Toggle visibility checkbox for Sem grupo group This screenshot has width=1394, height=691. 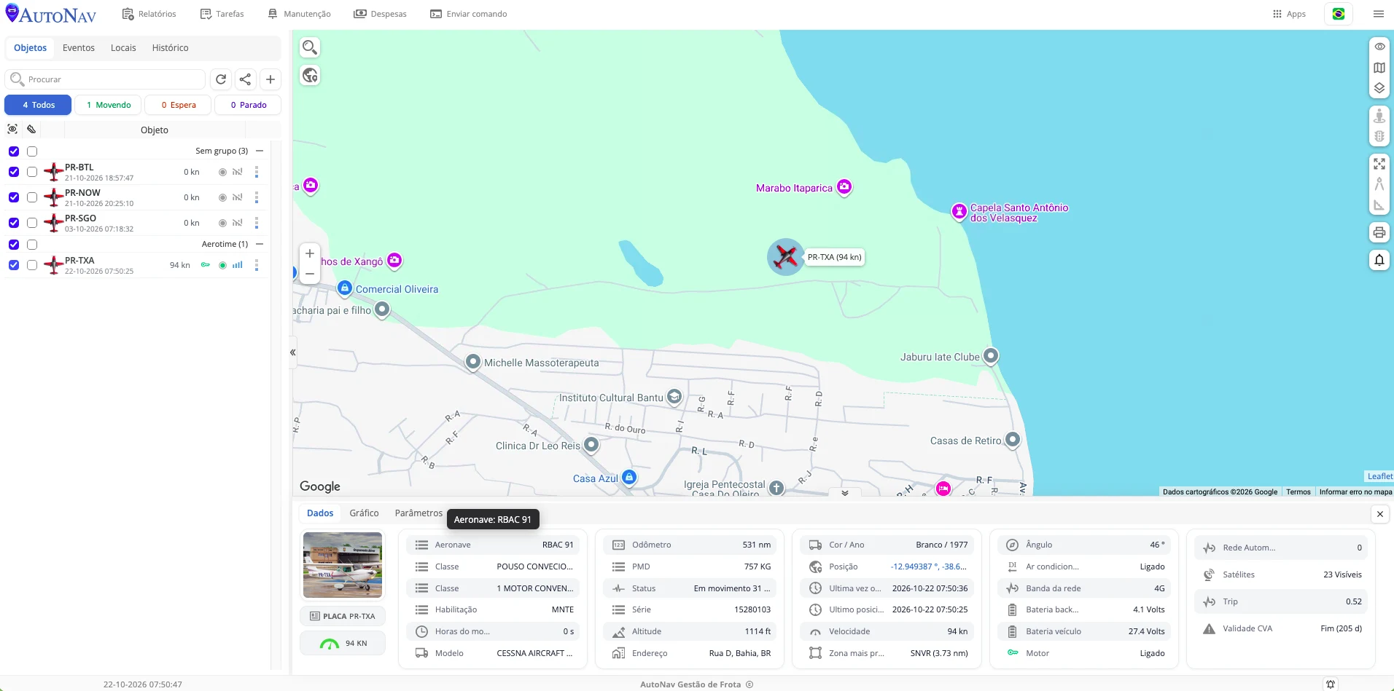(x=14, y=151)
